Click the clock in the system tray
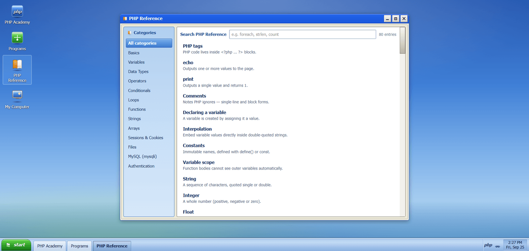Image resolution: width=529 pixels, height=251 pixels. tap(515, 245)
